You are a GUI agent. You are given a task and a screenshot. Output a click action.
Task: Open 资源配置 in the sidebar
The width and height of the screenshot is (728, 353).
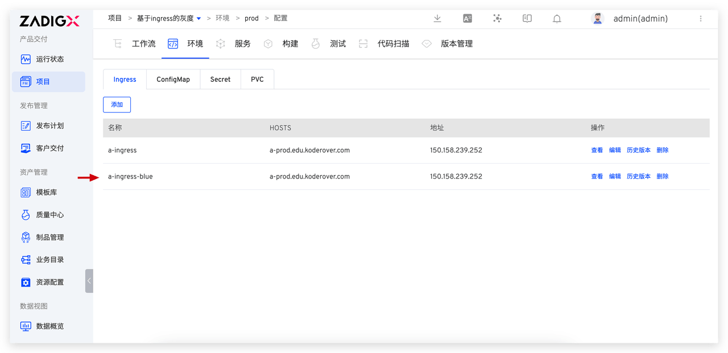pyautogui.click(x=49, y=282)
